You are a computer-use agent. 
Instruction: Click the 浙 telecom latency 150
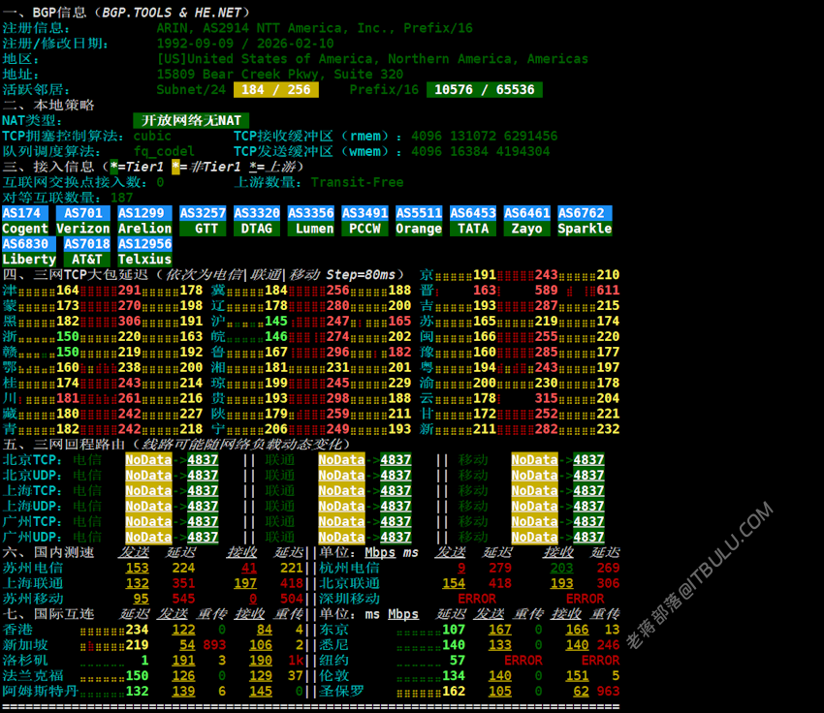(x=68, y=336)
